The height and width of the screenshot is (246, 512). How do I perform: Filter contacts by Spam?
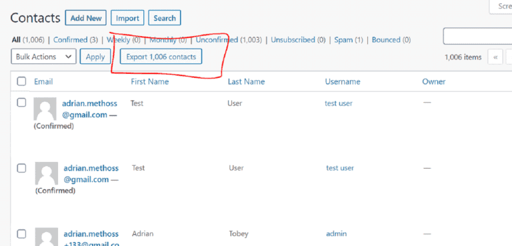pyautogui.click(x=343, y=40)
